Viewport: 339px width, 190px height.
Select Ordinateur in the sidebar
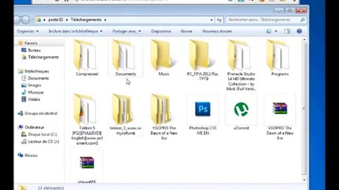click(x=34, y=127)
